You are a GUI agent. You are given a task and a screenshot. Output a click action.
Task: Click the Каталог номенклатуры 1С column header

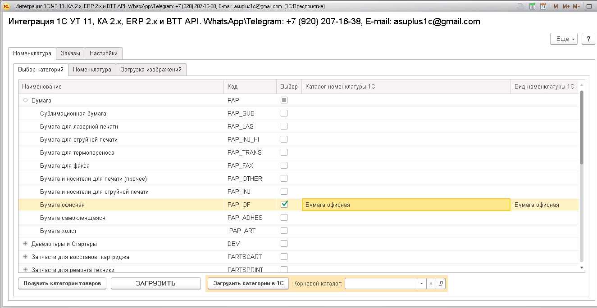tap(406, 86)
